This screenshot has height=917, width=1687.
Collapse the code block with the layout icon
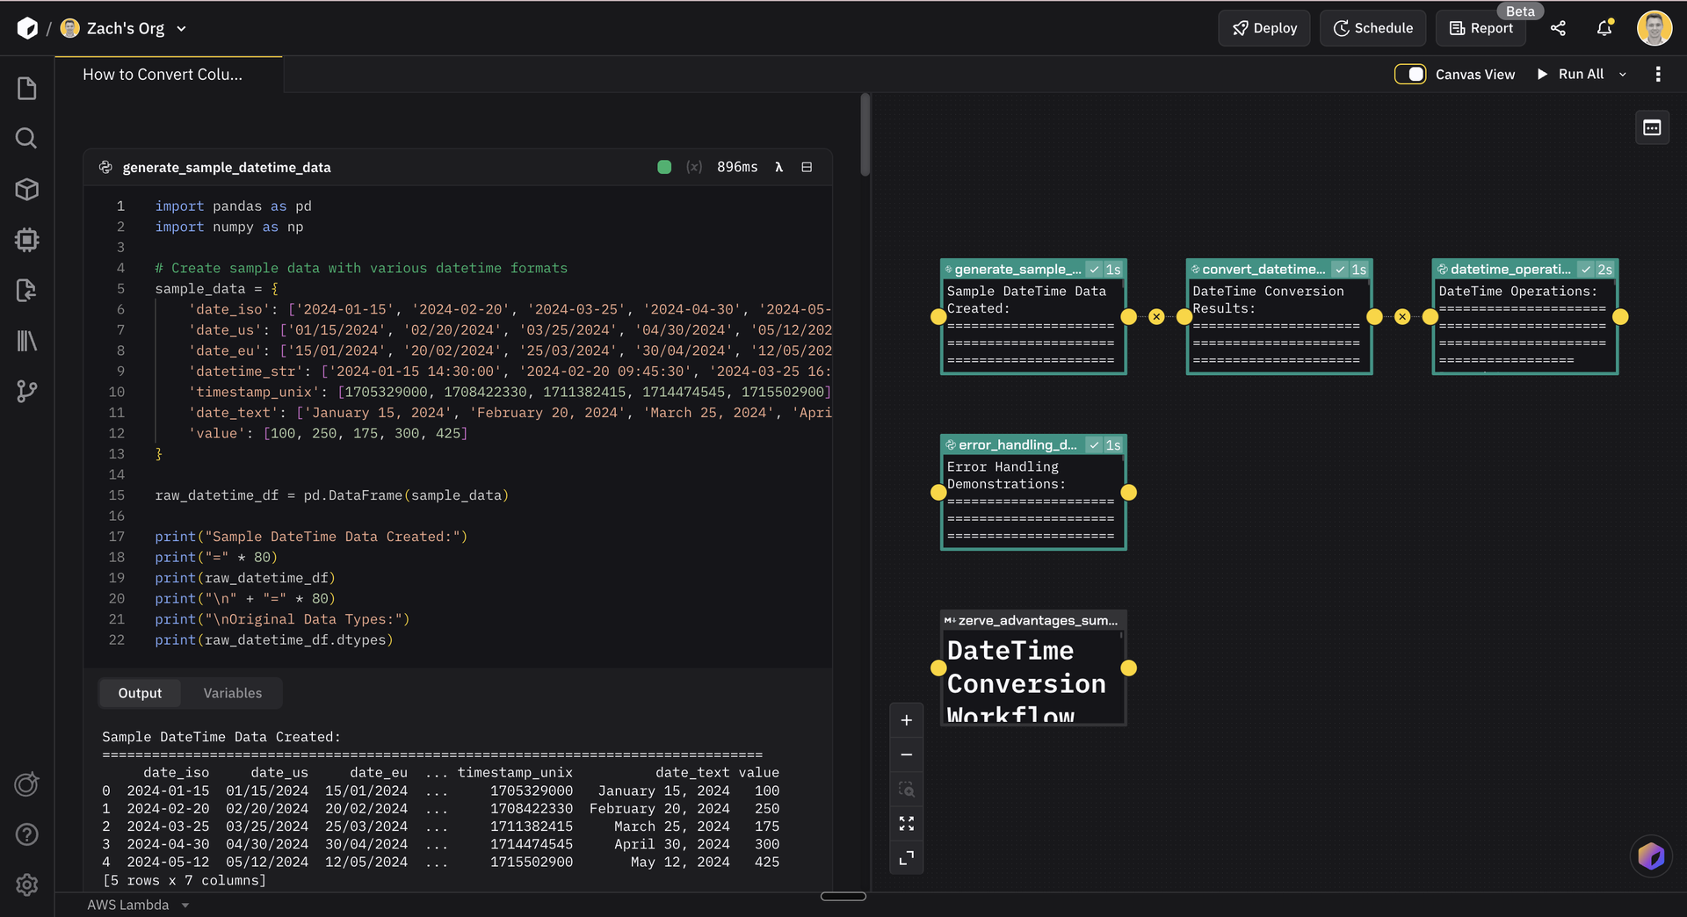(807, 167)
